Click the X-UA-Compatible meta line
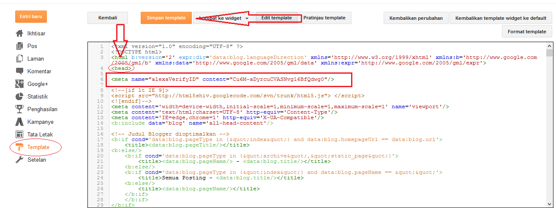The image size is (556, 208). 218,117
